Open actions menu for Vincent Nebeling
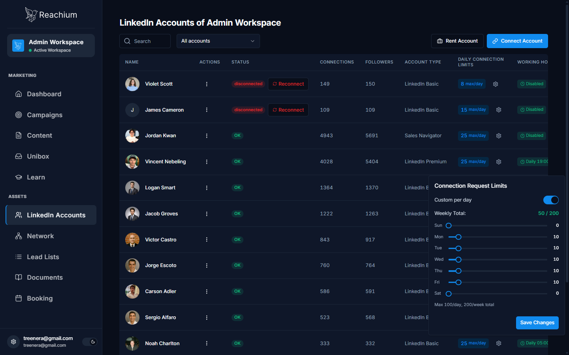 point(207,162)
